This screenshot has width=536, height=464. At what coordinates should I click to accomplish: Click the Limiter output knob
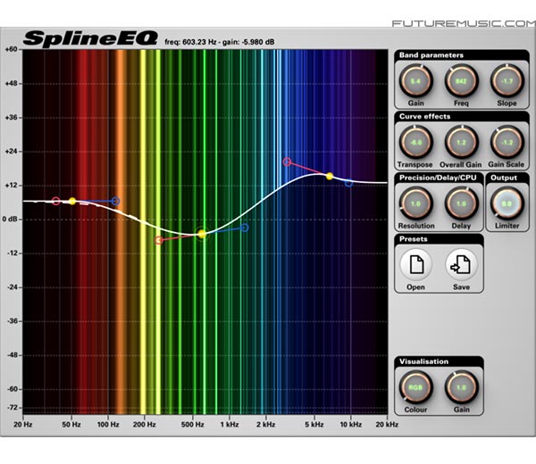pos(507,203)
